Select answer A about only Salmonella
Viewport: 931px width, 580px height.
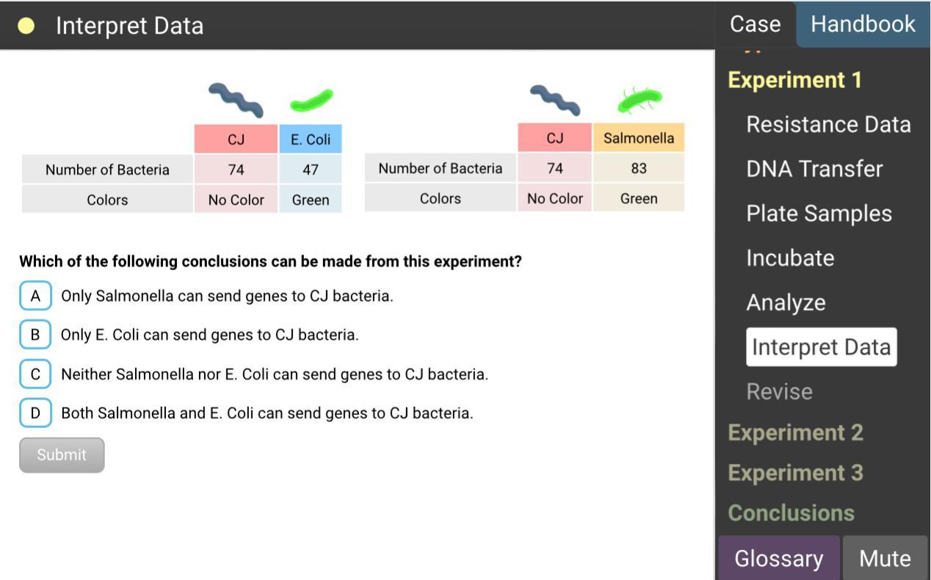[35, 296]
